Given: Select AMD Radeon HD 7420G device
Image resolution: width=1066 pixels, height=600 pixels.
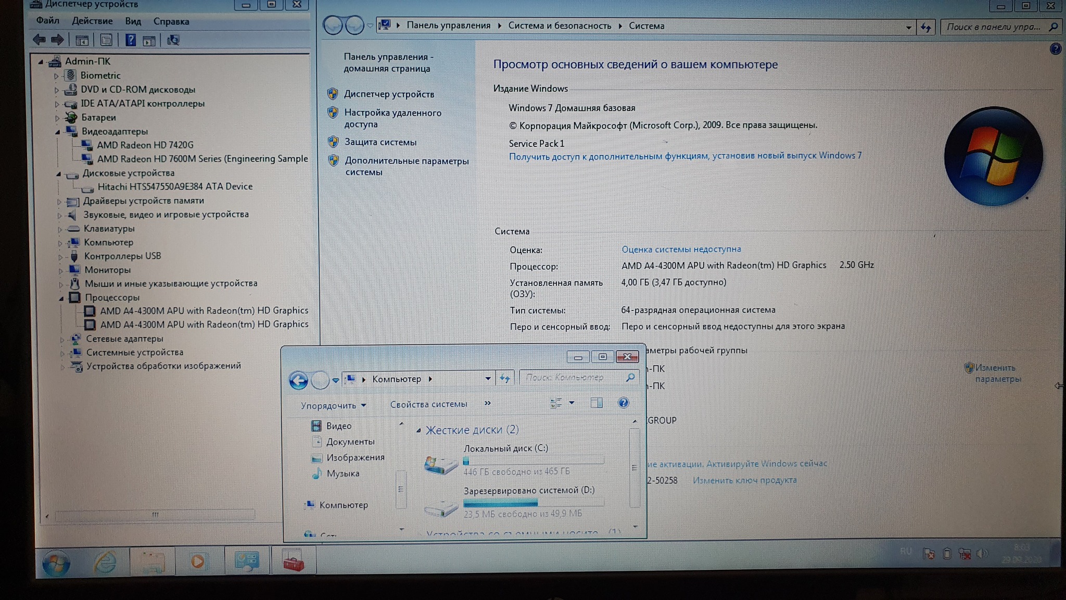Looking at the screenshot, I should [145, 145].
